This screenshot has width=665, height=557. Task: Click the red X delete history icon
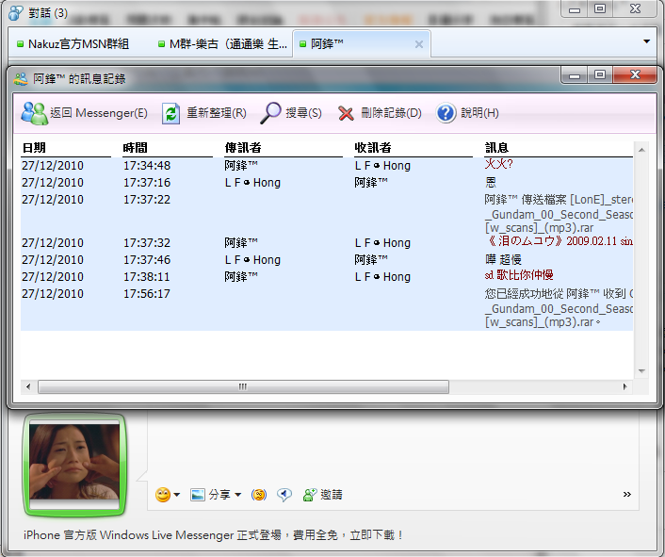(x=346, y=114)
